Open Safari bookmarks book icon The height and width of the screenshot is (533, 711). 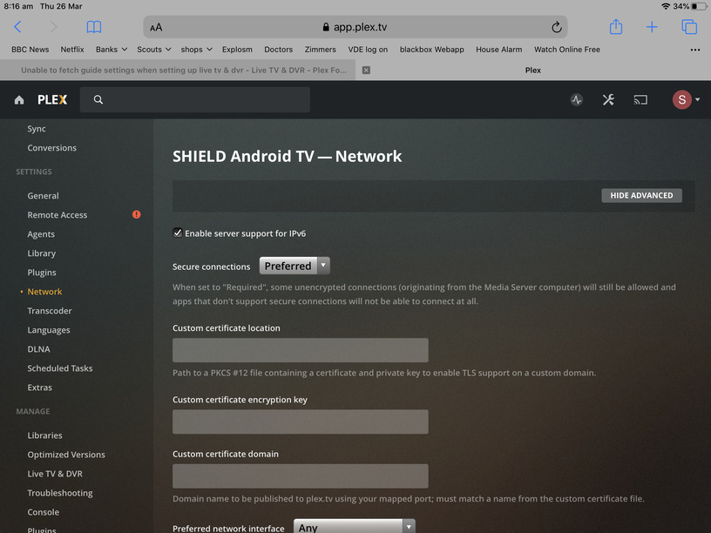[94, 27]
